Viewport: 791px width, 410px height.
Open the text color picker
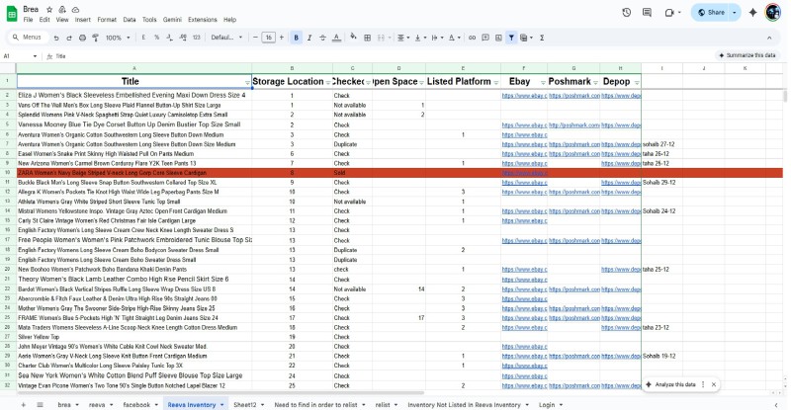336,38
